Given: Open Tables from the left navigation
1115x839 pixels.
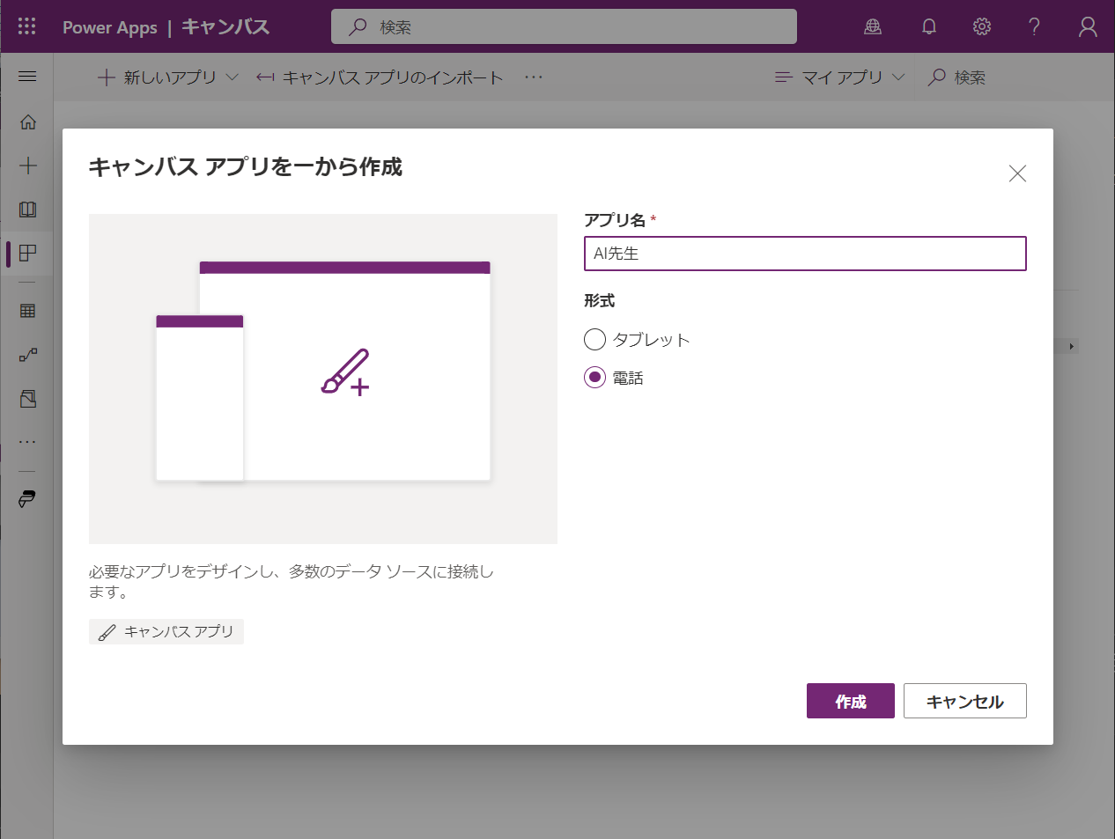Looking at the screenshot, I should click(26, 311).
